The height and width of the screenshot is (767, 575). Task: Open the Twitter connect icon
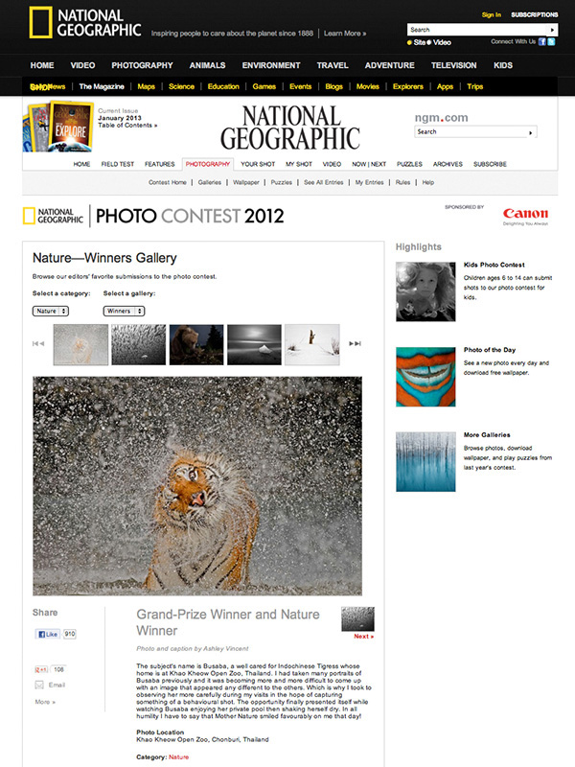[551, 41]
